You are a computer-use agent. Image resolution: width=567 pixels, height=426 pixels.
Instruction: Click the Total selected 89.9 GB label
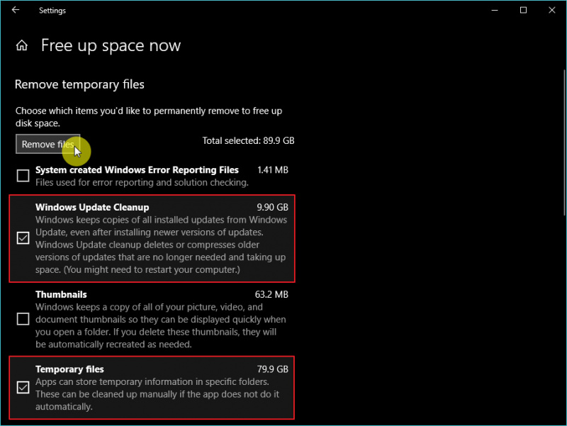pos(248,140)
